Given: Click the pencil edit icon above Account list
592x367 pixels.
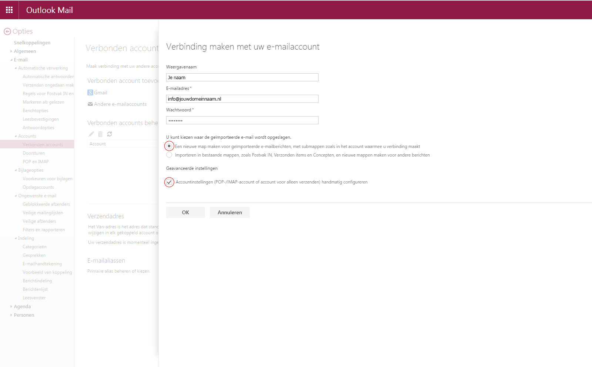Looking at the screenshot, I should (x=91, y=134).
